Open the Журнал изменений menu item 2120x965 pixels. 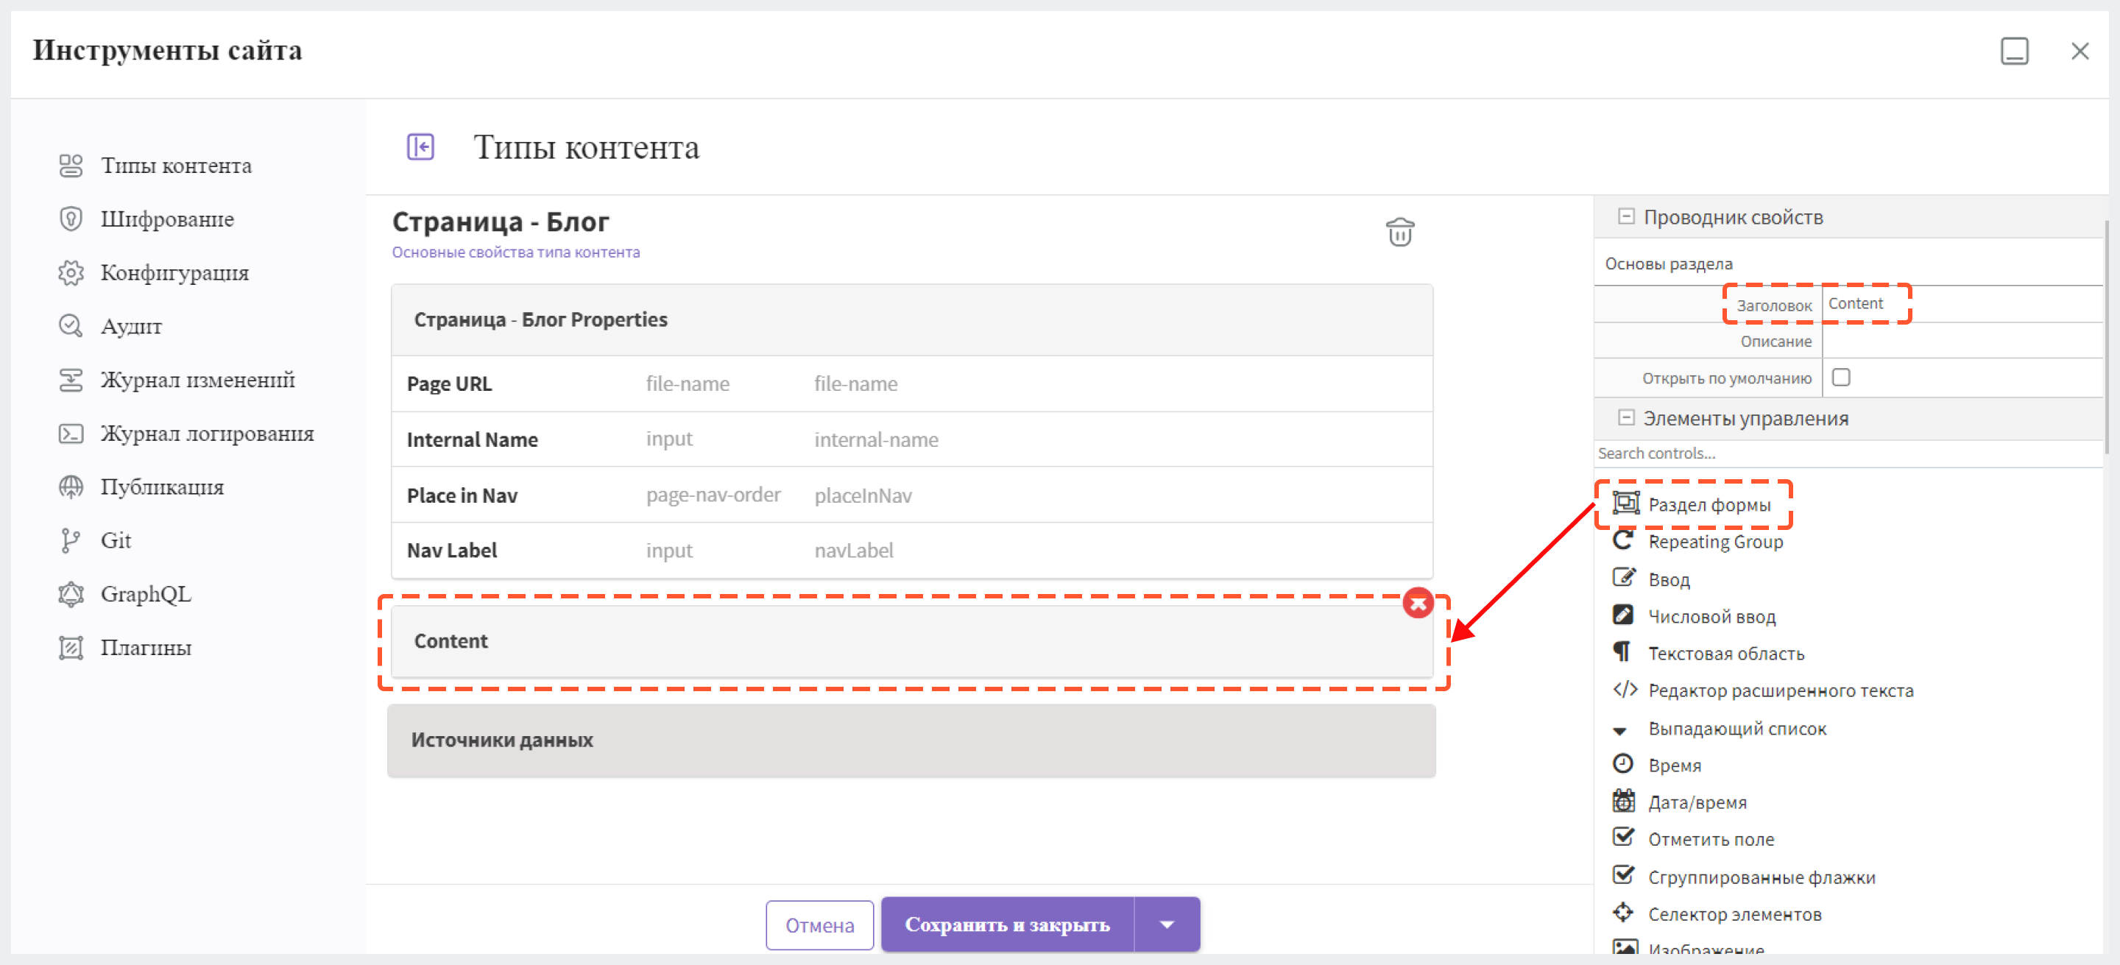click(x=197, y=379)
